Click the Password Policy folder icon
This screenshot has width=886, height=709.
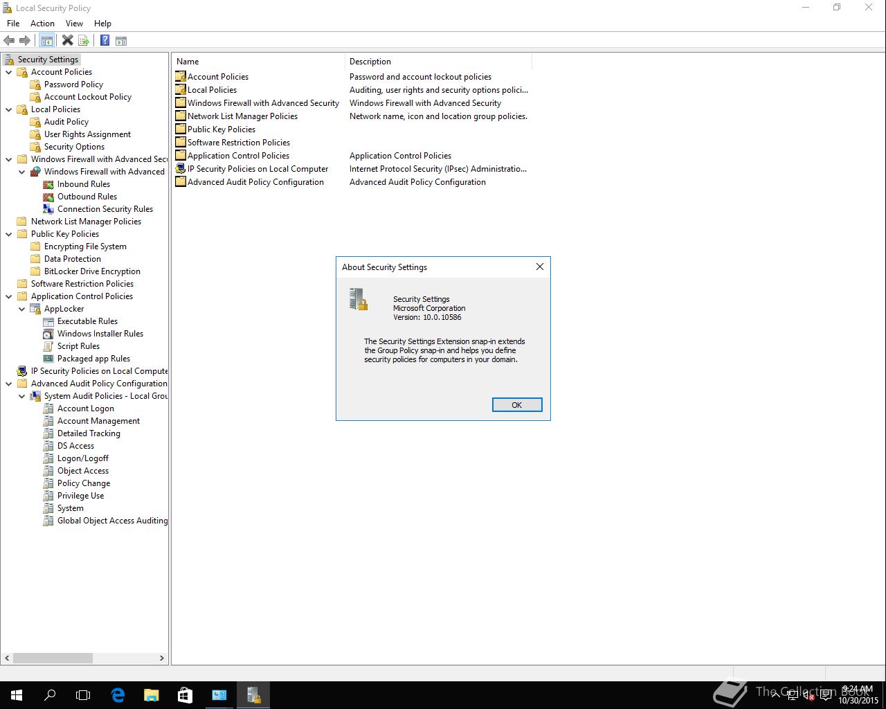point(35,84)
